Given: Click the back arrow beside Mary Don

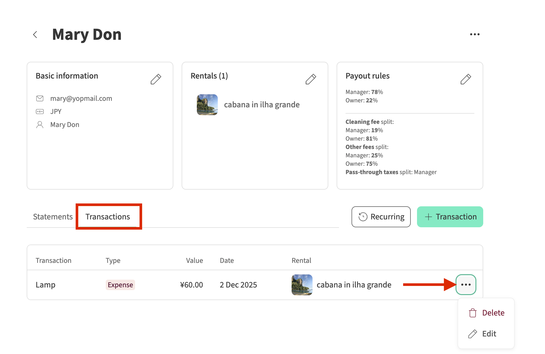Looking at the screenshot, I should (x=35, y=35).
